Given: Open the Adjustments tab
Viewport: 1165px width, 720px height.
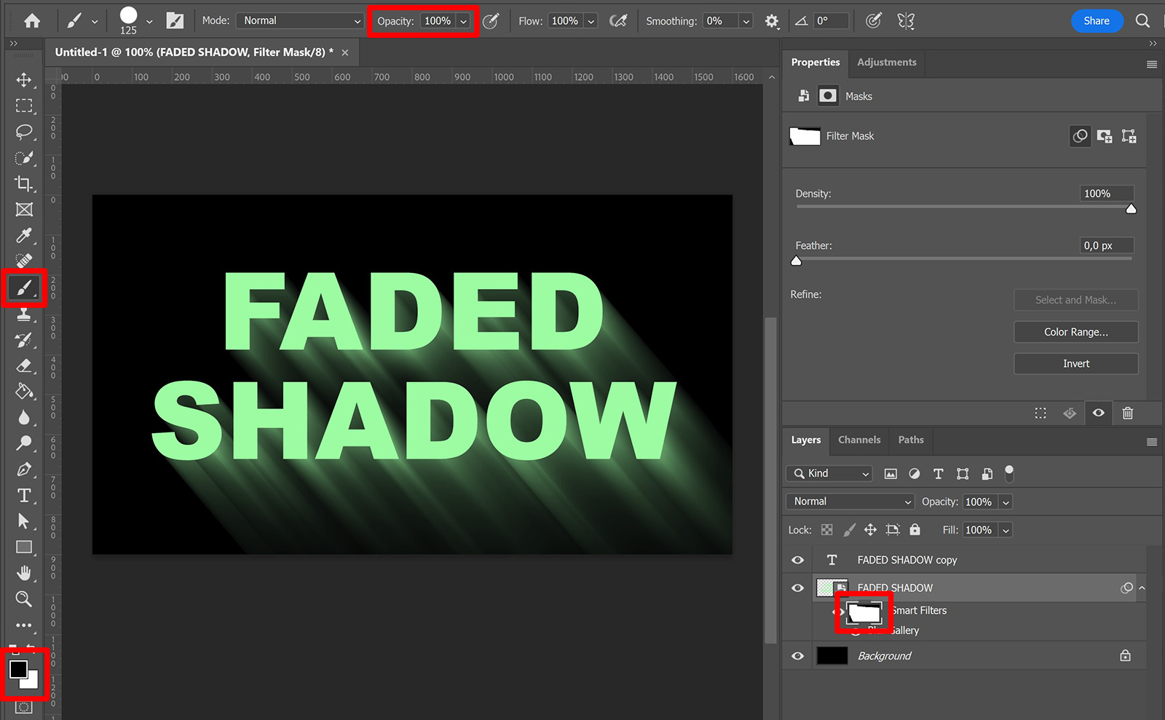Looking at the screenshot, I should coord(886,63).
